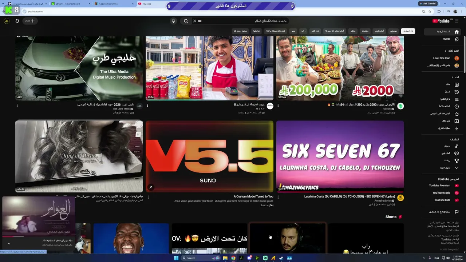Start voice search with microphone icon
Screen dimensions: 466x262
[173, 21]
